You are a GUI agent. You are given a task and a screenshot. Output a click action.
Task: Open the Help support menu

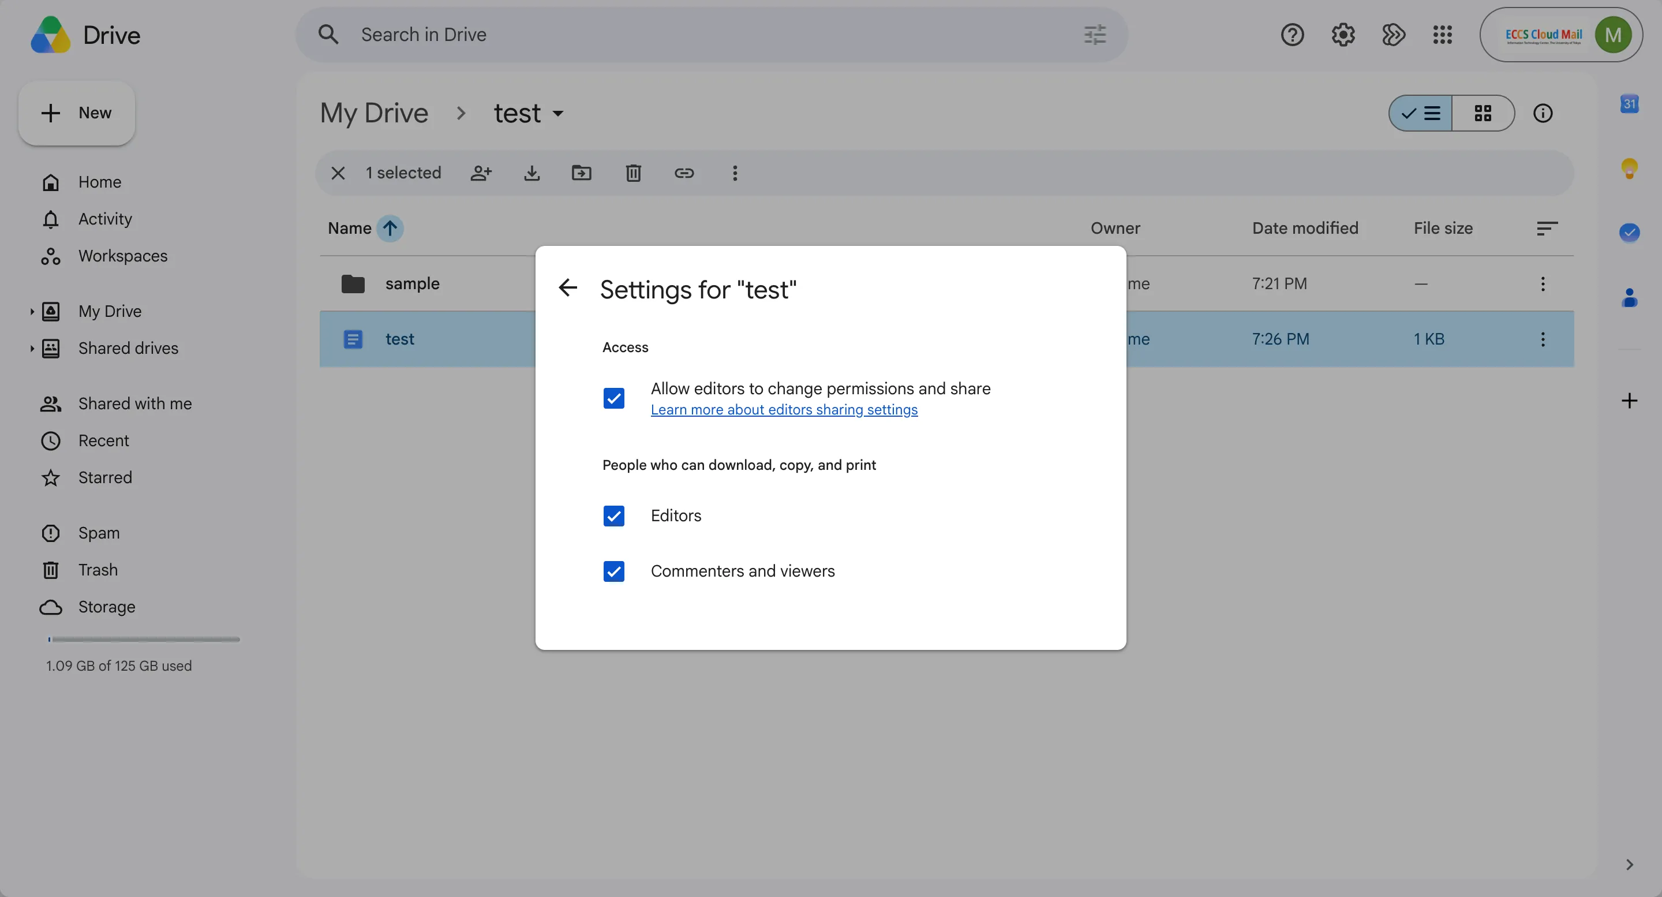(x=1292, y=34)
